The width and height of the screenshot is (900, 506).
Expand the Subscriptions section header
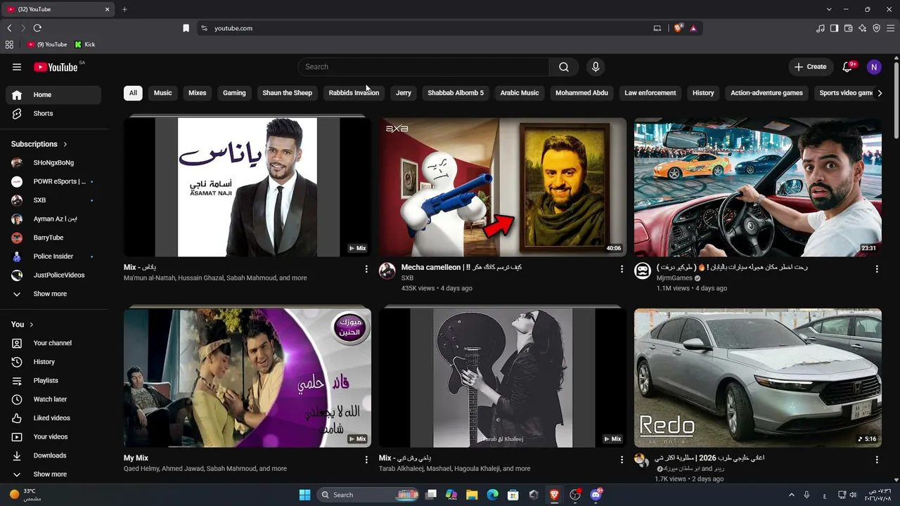pyautogui.click(x=39, y=144)
